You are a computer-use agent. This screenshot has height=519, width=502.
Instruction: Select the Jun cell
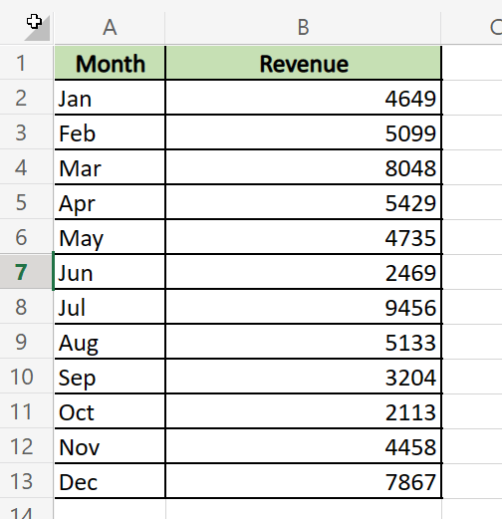(x=110, y=272)
